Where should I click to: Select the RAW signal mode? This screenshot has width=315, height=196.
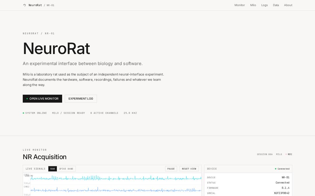(52, 169)
